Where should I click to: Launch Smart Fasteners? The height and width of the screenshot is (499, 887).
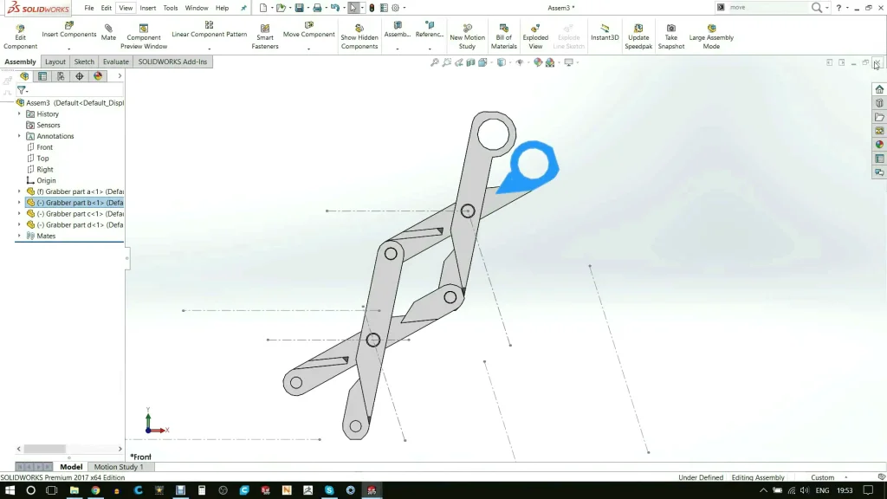point(265,36)
